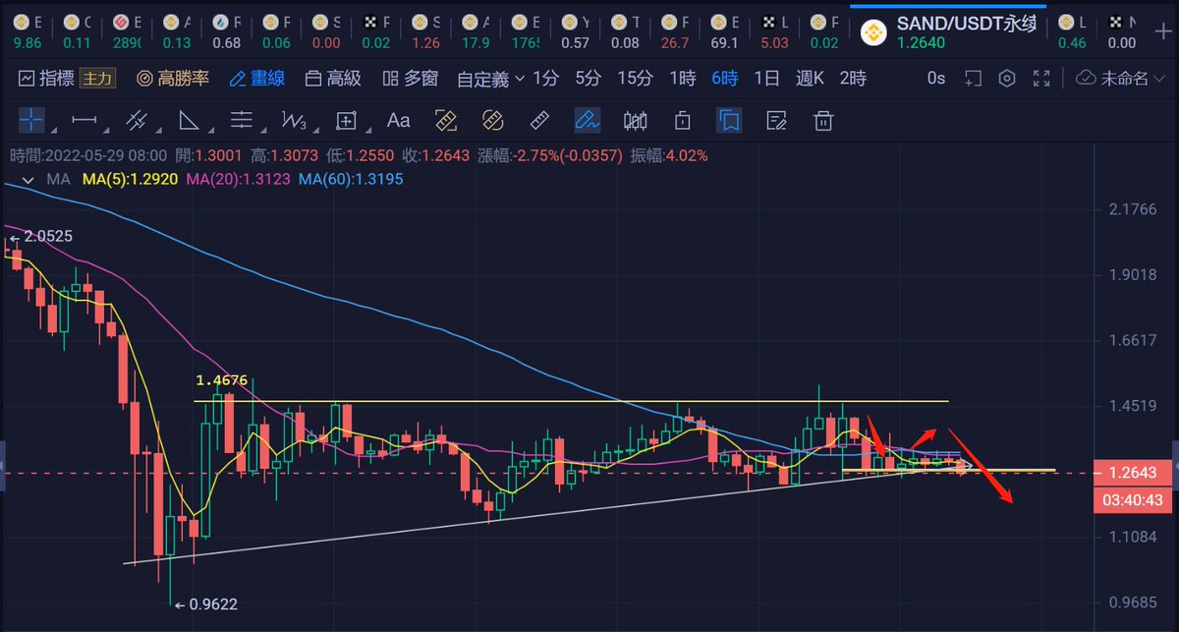1179x632 pixels.
Task: Select the parallel channel drawing tool
Action: (x=137, y=120)
